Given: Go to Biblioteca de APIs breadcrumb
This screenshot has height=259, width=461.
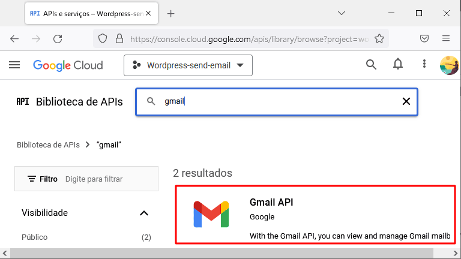Looking at the screenshot, I should (x=48, y=145).
